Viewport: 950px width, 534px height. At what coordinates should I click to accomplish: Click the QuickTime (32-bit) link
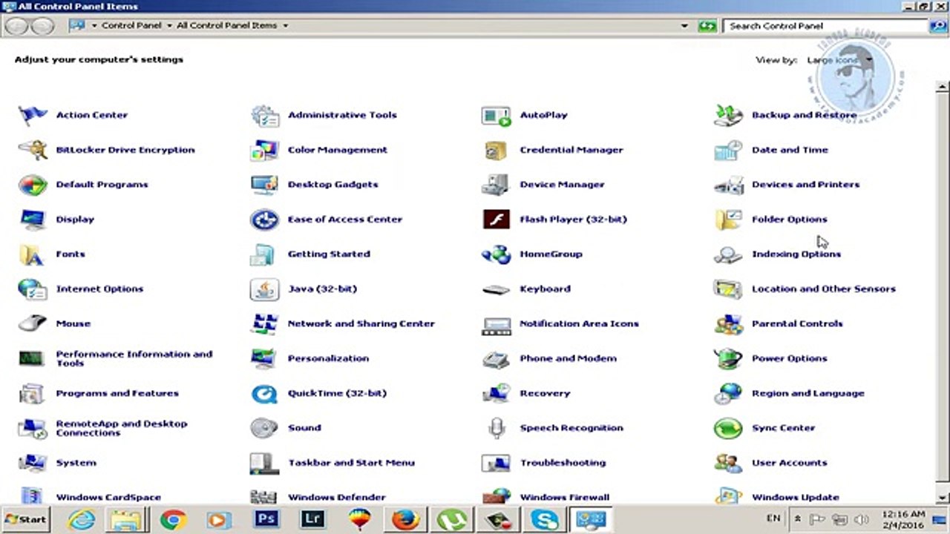pos(337,393)
